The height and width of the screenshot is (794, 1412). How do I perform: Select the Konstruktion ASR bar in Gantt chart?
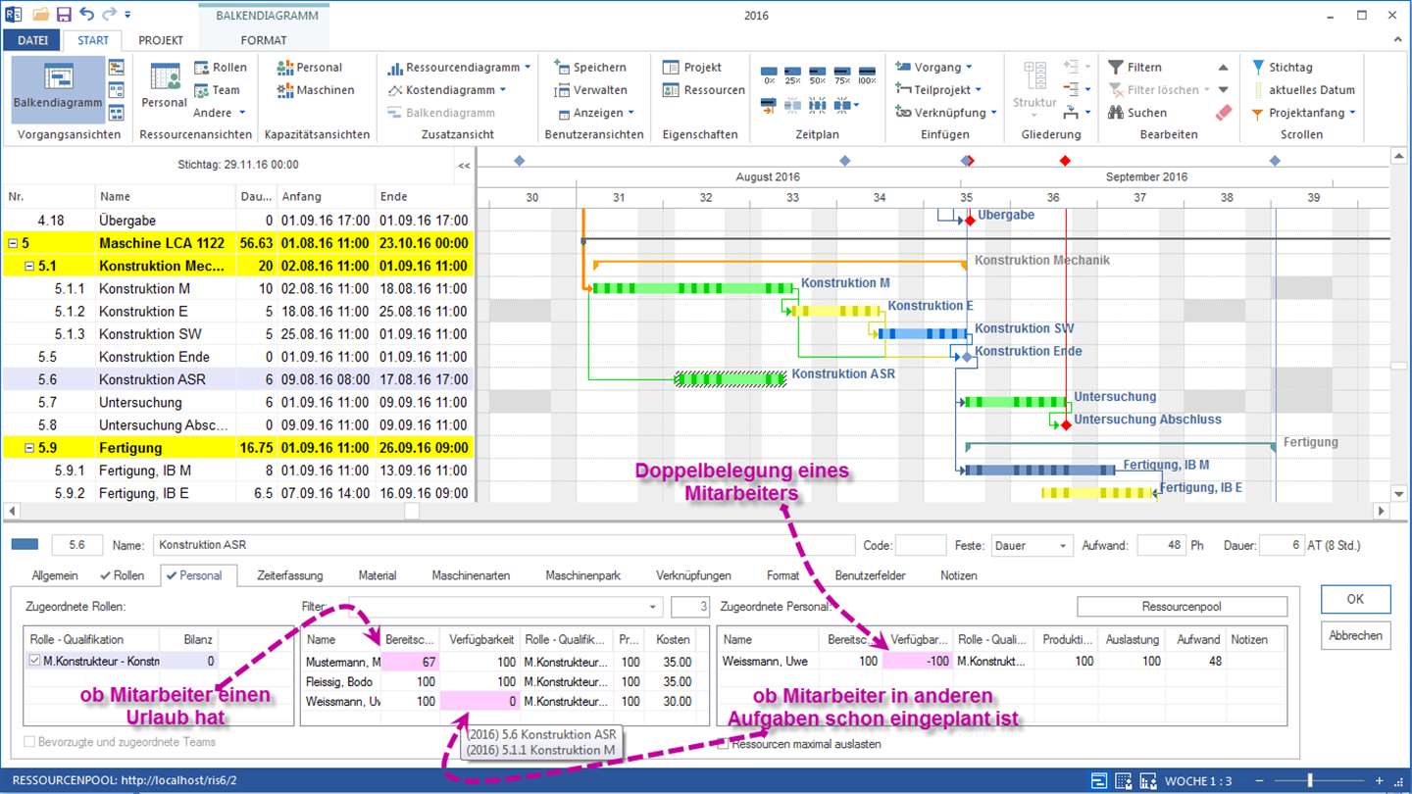click(731, 379)
